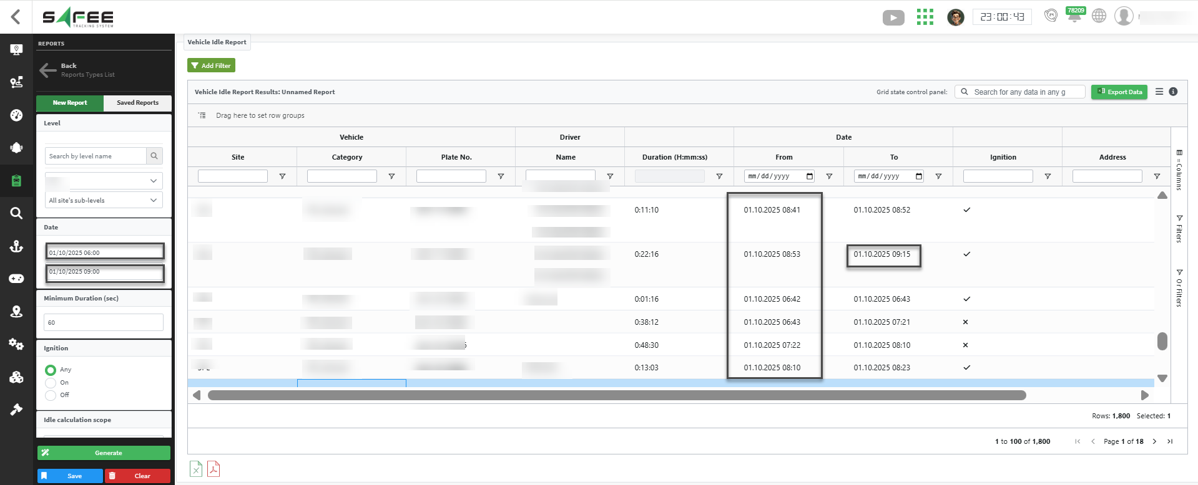The image size is (1198, 485).
Task: Open notifications bell with 78209 badge
Action: 1074,16
